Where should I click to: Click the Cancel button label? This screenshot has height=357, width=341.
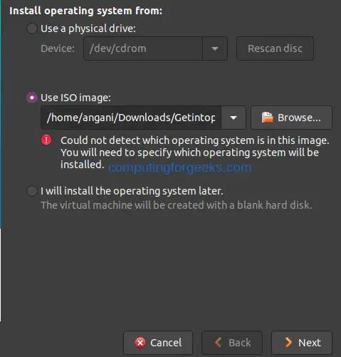point(166,343)
